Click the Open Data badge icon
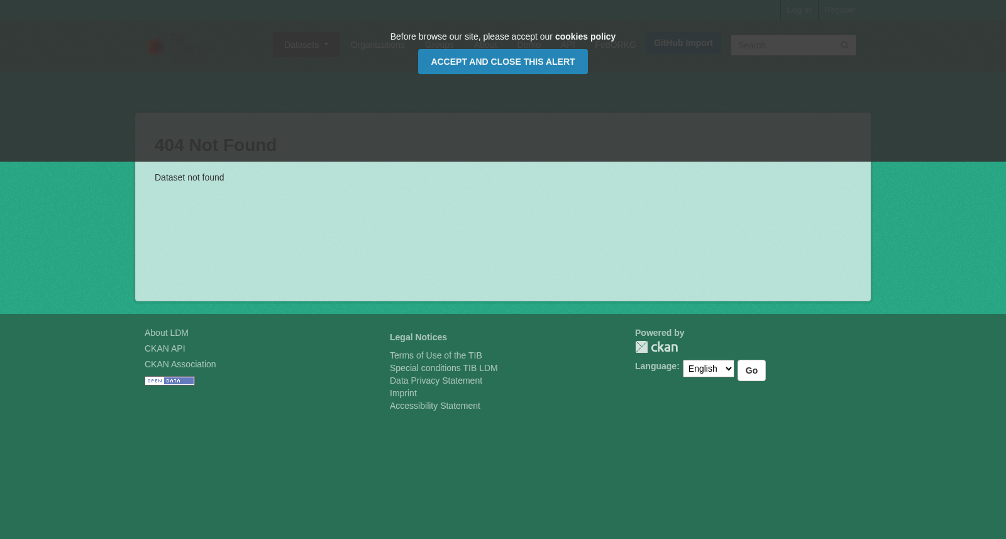Viewport: 1006px width, 539px height. click(170, 381)
